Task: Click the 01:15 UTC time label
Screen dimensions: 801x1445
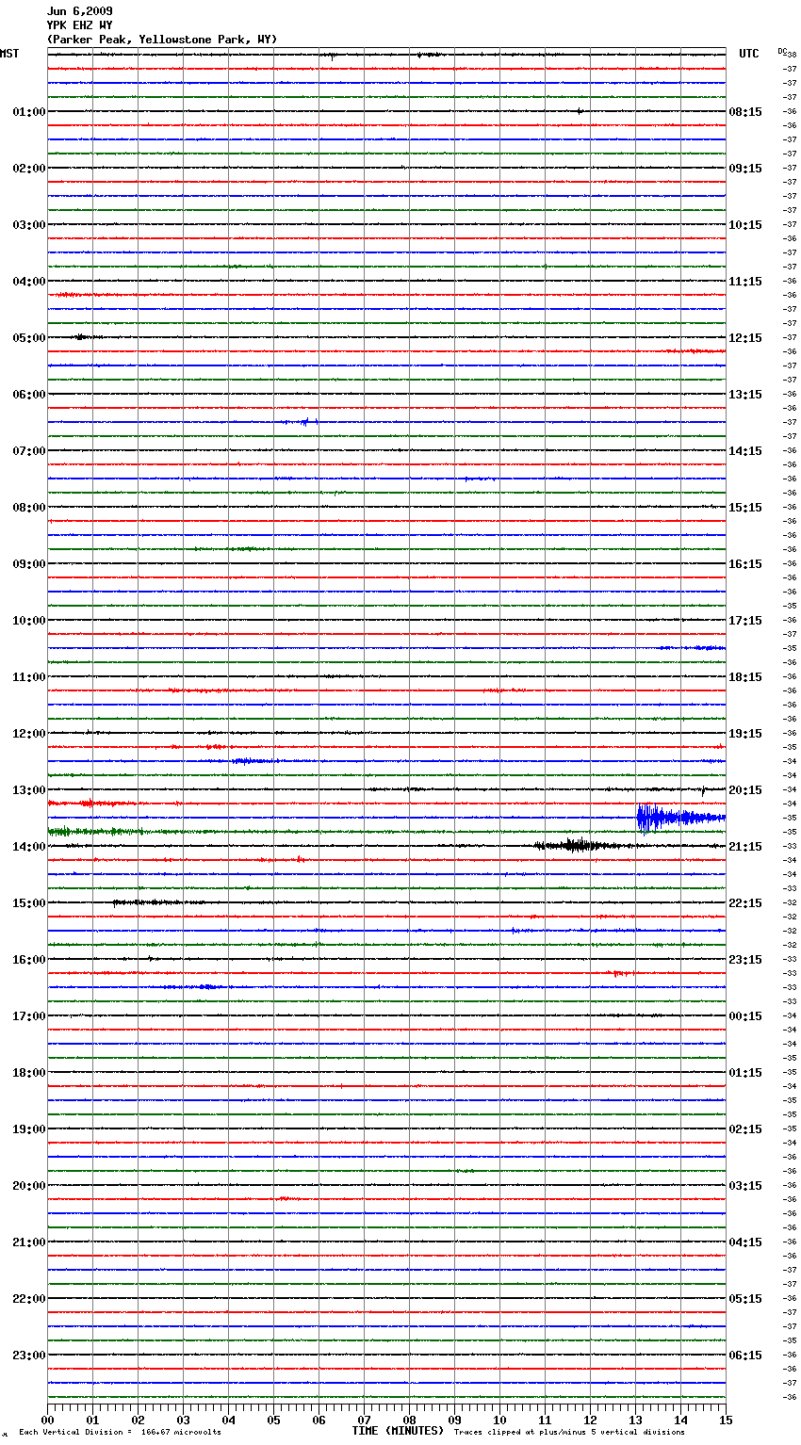Action: tap(745, 1073)
